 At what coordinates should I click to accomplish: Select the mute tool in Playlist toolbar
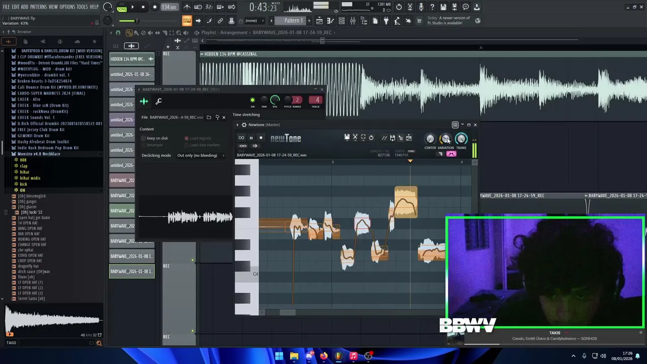click(150, 32)
